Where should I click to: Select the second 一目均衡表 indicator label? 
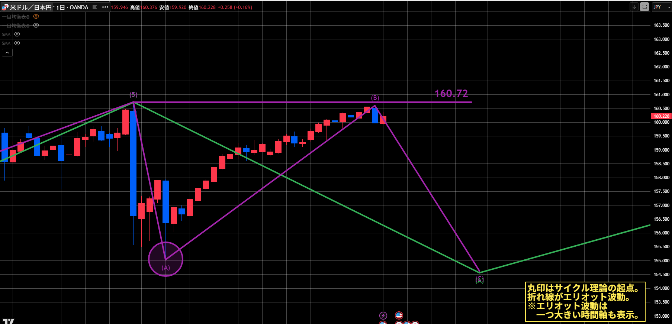pyautogui.click(x=16, y=26)
